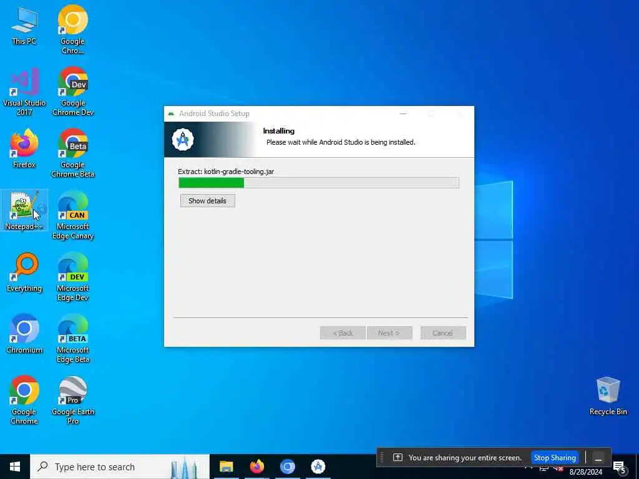
Task: Click the Android Studio logo in installer header
Action: pos(183,140)
